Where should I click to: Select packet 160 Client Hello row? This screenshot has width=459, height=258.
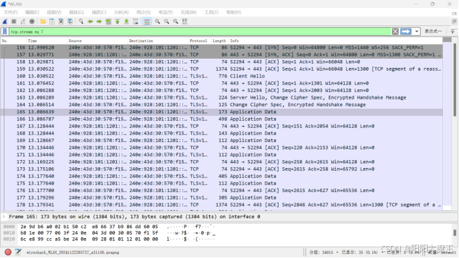[222, 76]
